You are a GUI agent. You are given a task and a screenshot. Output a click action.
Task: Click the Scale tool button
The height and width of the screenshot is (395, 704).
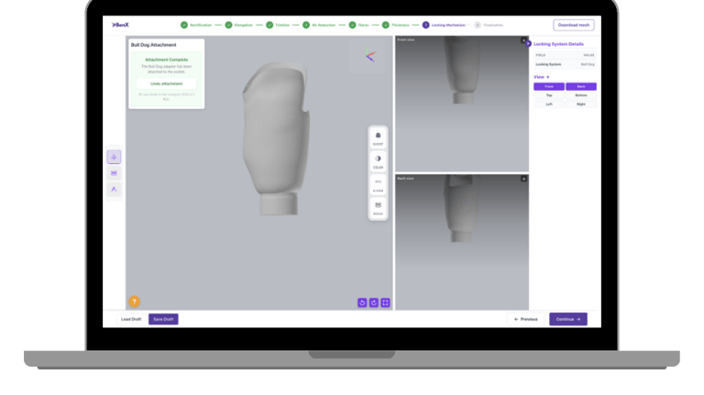point(378,209)
